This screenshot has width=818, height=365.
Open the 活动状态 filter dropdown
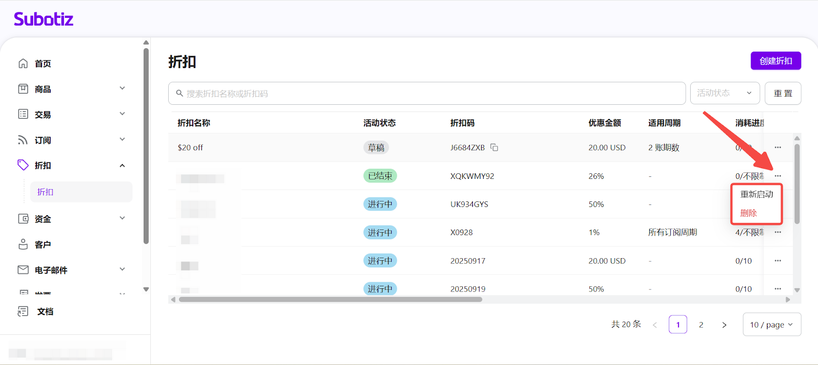pos(724,93)
